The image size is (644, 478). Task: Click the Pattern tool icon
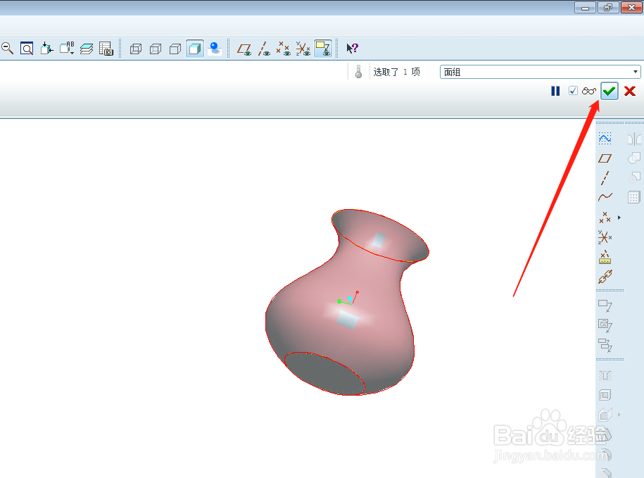633,198
